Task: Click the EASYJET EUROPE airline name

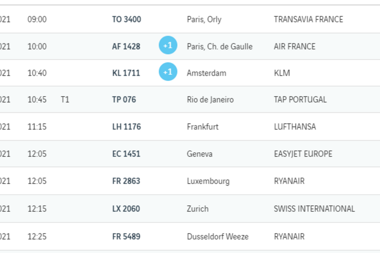Action: click(x=303, y=154)
